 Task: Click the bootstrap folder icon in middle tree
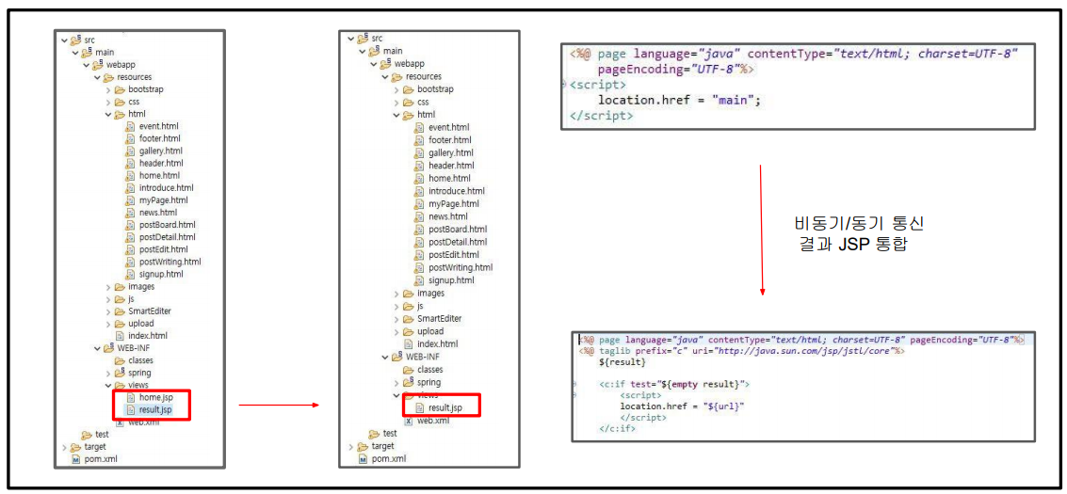click(x=409, y=89)
